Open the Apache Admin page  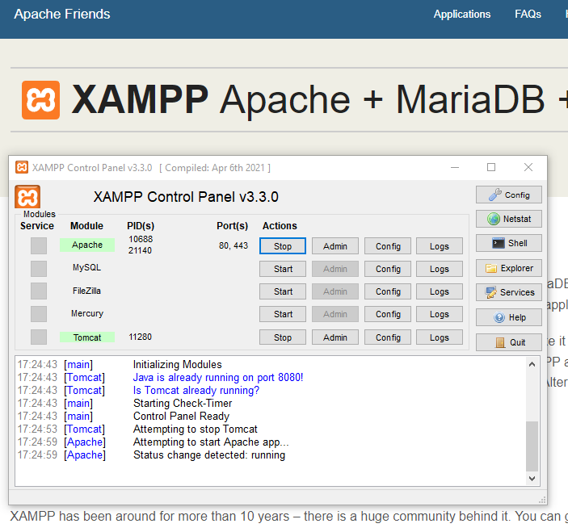coord(334,246)
